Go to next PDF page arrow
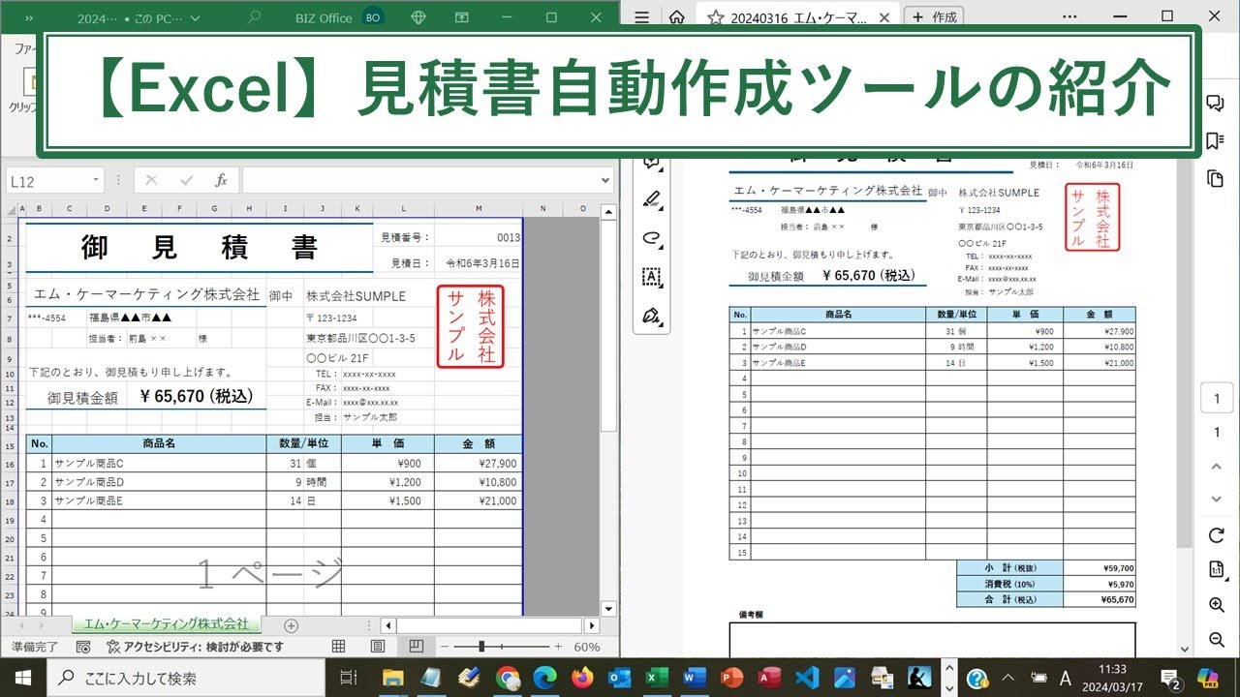Screen dimensions: 1240x697 click(x=1217, y=500)
